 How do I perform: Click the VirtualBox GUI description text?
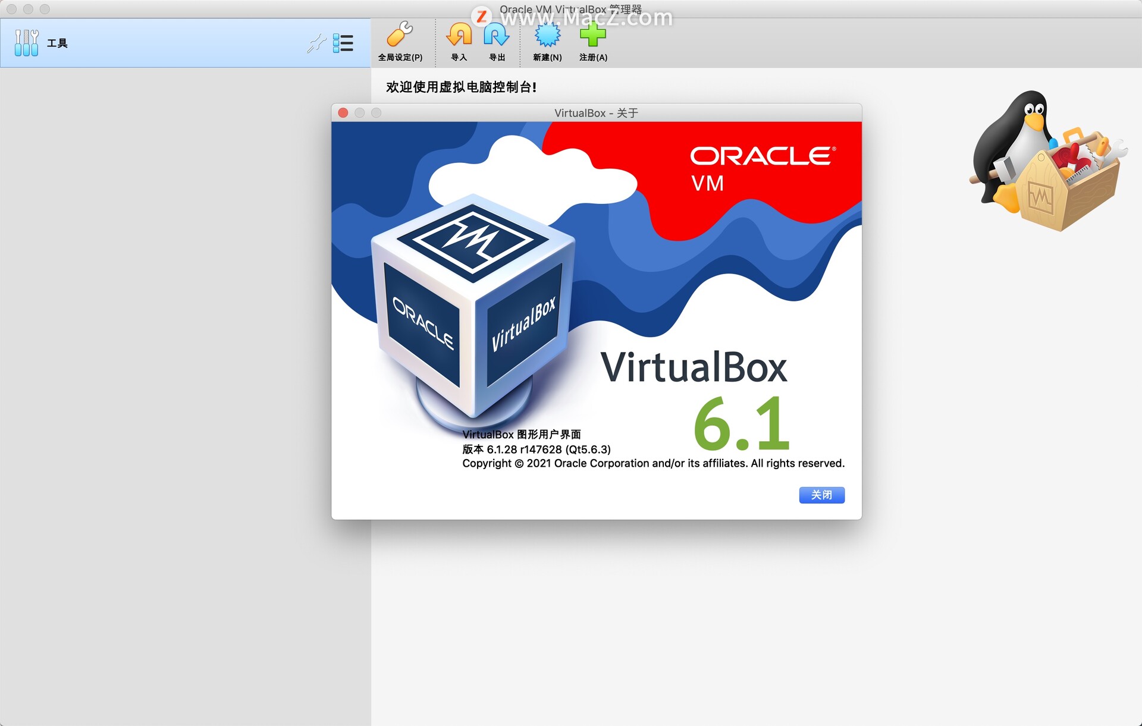[x=522, y=435]
